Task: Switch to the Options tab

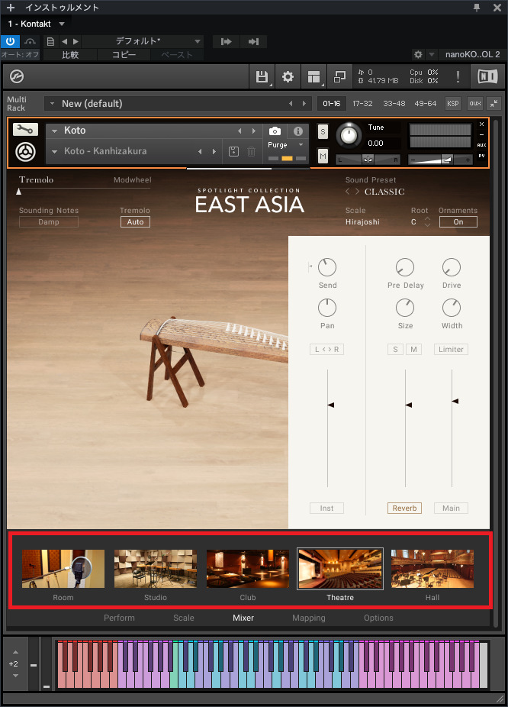Action: [x=378, y=618]
